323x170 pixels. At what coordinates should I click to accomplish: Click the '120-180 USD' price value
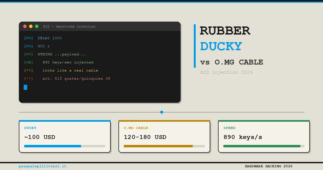click(145, 137)
